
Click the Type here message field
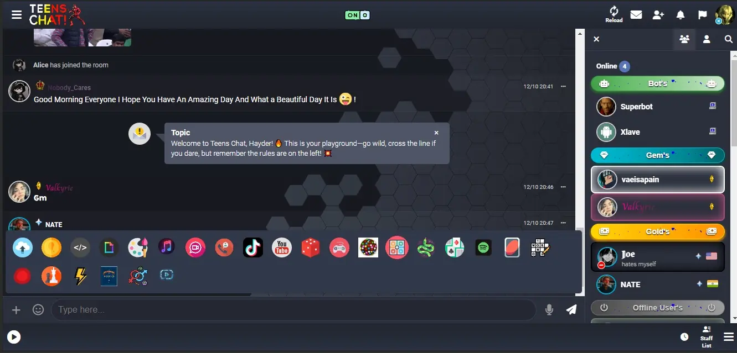(x=293, y=310)
